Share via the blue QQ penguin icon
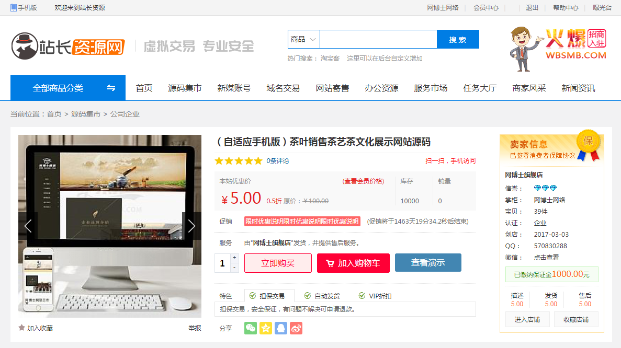The height and width of the screenshot is (348, 621). (x=281, y=328)
